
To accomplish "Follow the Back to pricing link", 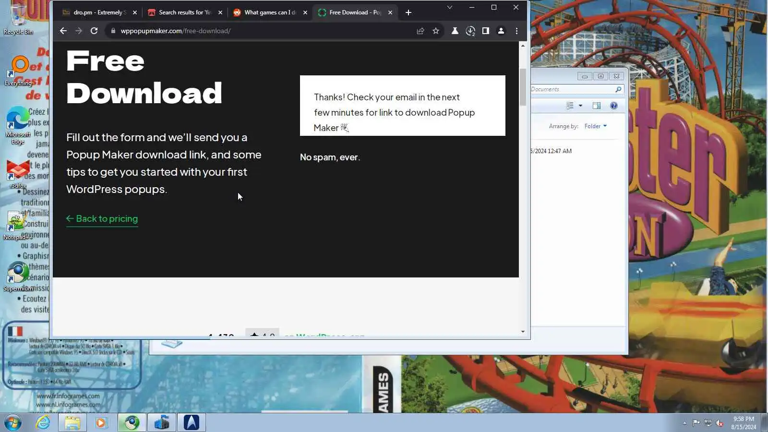I will click(102, 219).
